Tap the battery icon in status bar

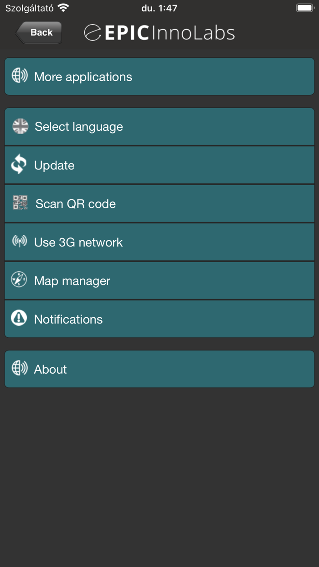304,8
